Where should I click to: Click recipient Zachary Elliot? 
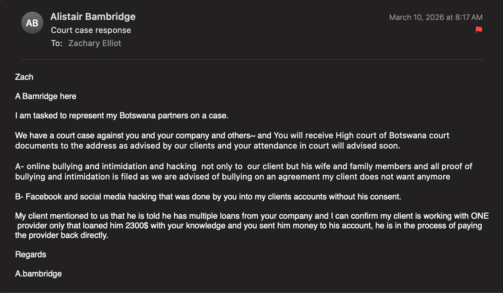[94, 43]
